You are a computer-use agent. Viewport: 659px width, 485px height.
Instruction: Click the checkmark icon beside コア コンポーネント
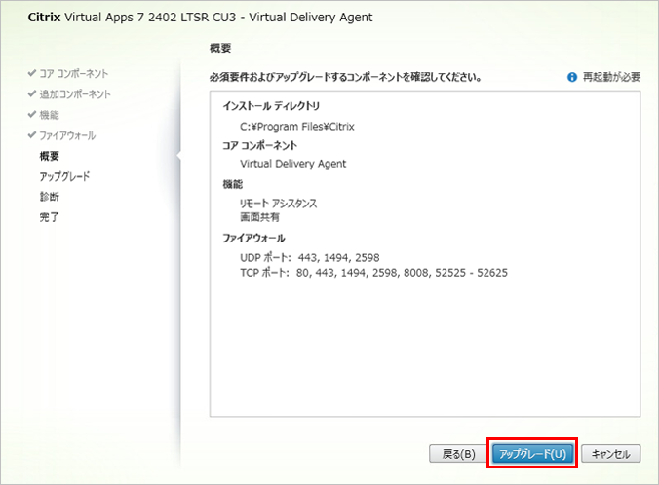tap(32, 73)
